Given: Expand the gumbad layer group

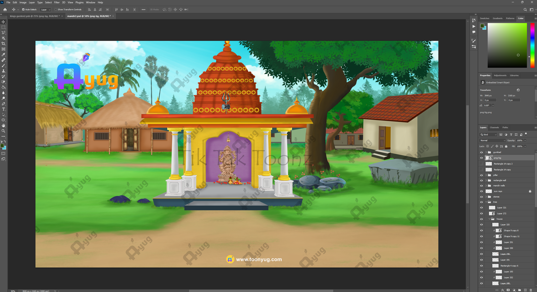Looking at the screenshot, I should tap(486, 152).
